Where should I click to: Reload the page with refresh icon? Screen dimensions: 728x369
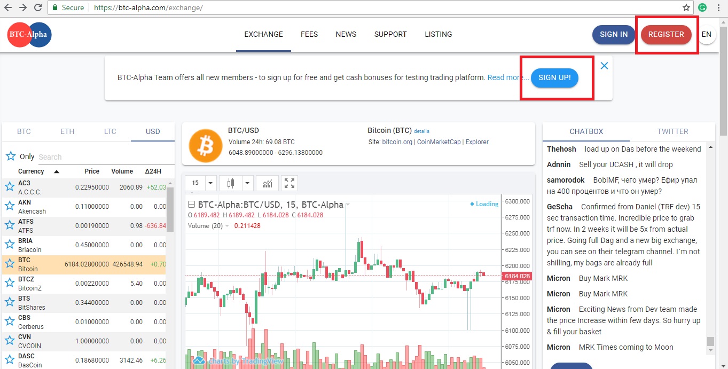pyautogui.click(x=38, y=7)
